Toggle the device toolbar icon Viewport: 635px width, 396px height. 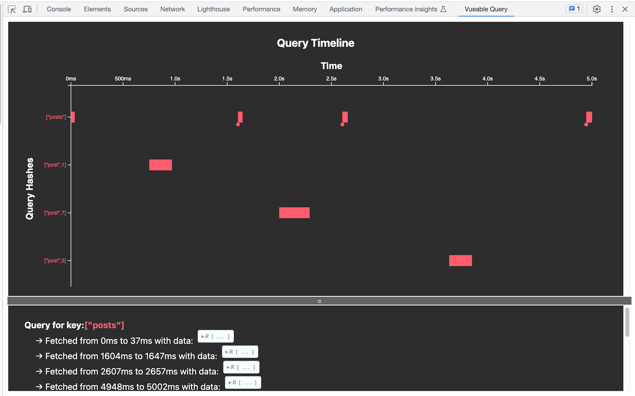point(27,9)
